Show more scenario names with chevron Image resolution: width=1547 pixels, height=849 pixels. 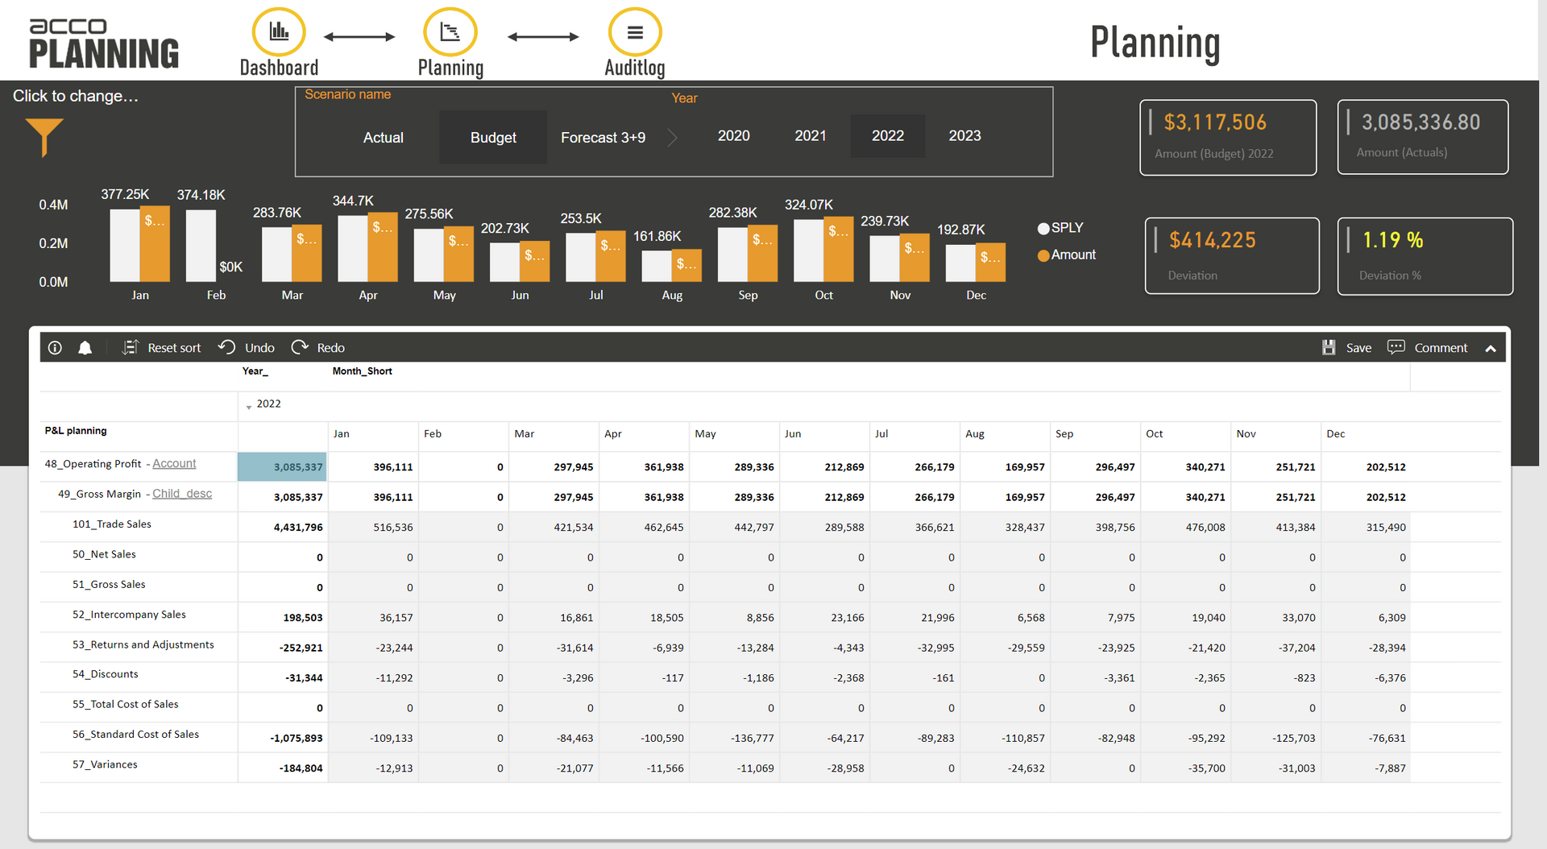(x=673, y=138)
